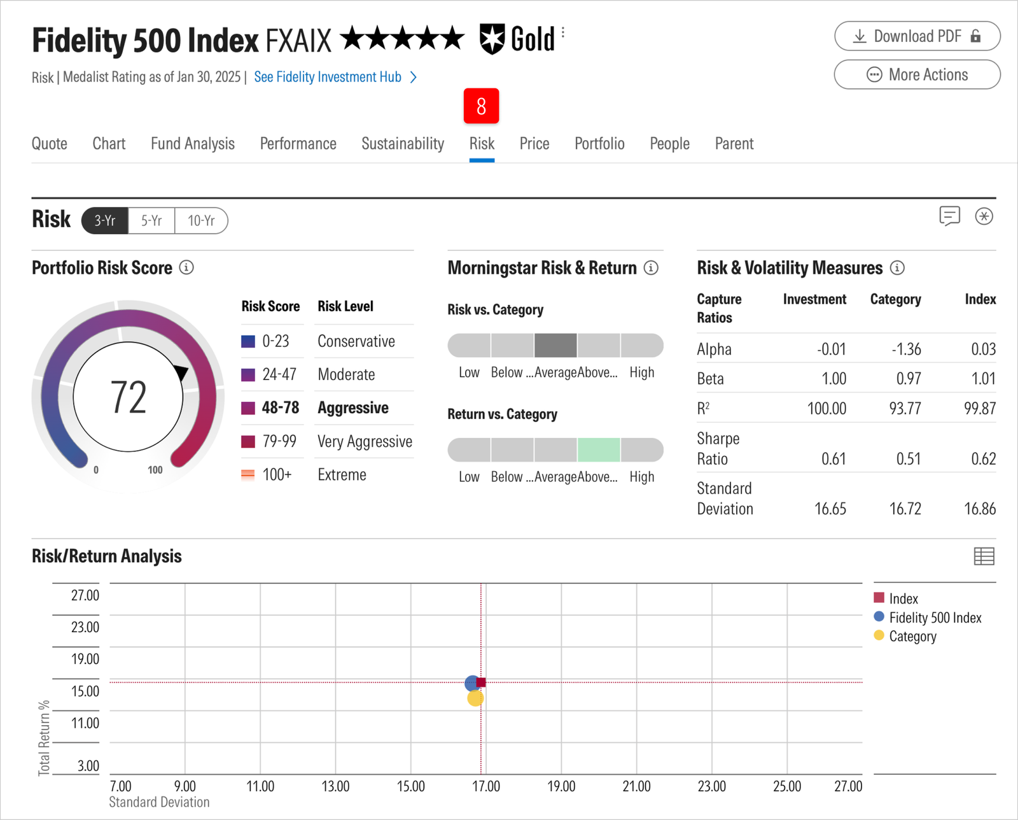Screen dimensions: 1018x820
Task: Click the asterisk circle icon
Action: tap(984, 216)
